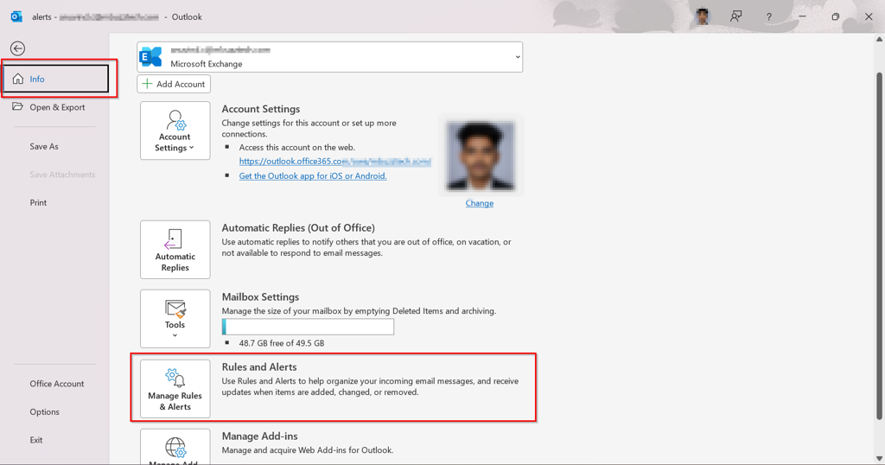Click the Add Account button
The height and width of the screenshot is (465, 885).
174,84
